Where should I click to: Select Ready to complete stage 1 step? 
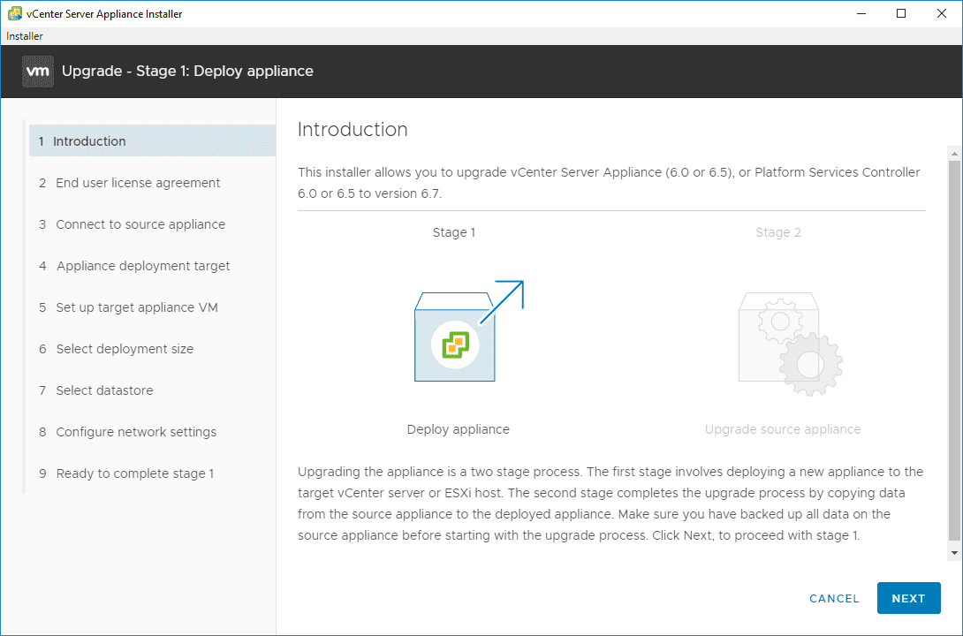(x=135, y=473)
